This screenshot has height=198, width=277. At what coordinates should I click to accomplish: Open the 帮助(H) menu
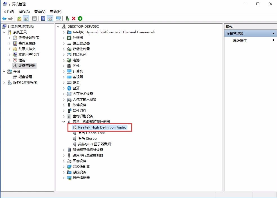coord(56,11)
